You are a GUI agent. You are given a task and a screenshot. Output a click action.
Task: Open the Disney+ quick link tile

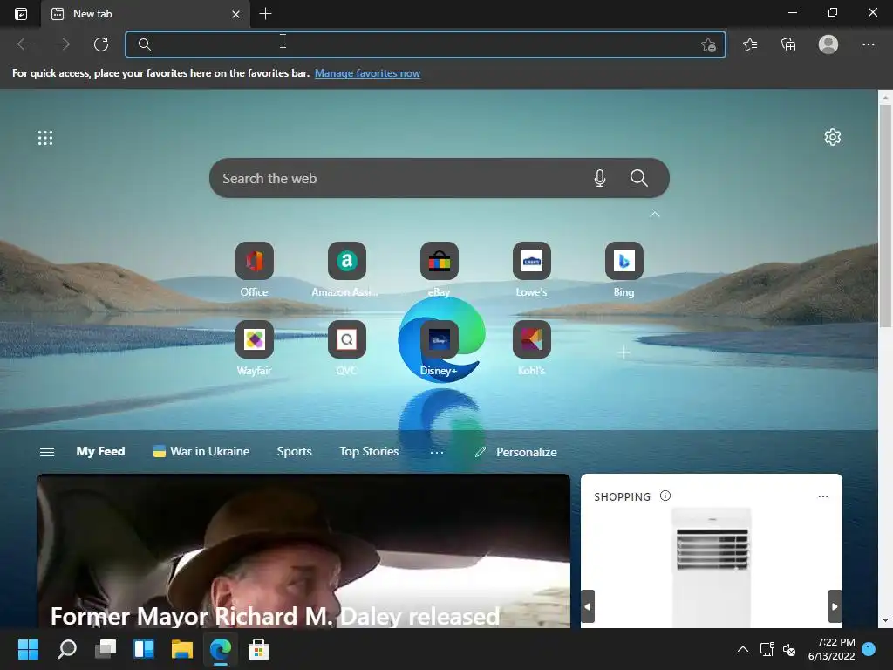click(440, 339)
